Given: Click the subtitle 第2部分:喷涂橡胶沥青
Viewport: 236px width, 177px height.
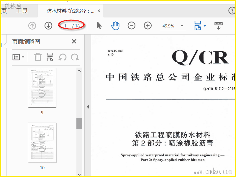Looking at the screenshot, I should tap(173, 143).
